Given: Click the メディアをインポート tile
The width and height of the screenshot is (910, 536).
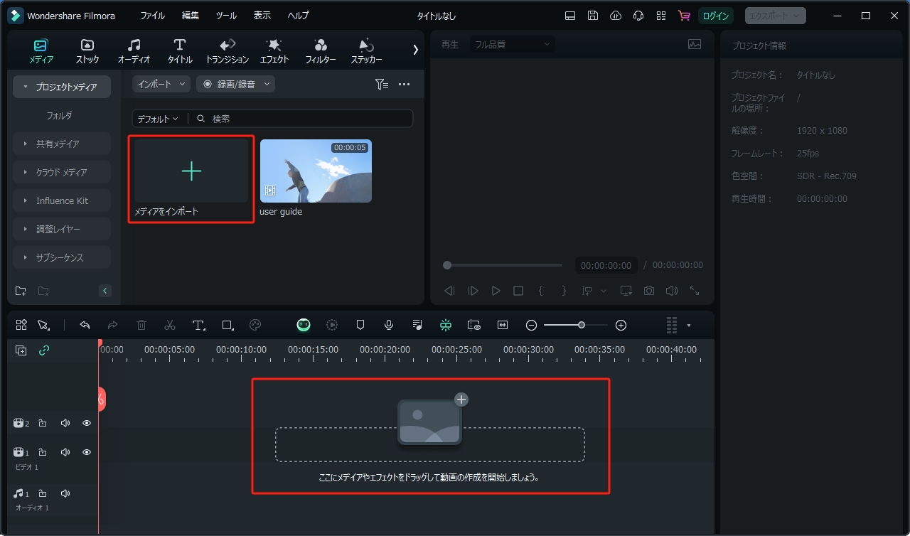Looking at the screenshot, I should 191,179.
